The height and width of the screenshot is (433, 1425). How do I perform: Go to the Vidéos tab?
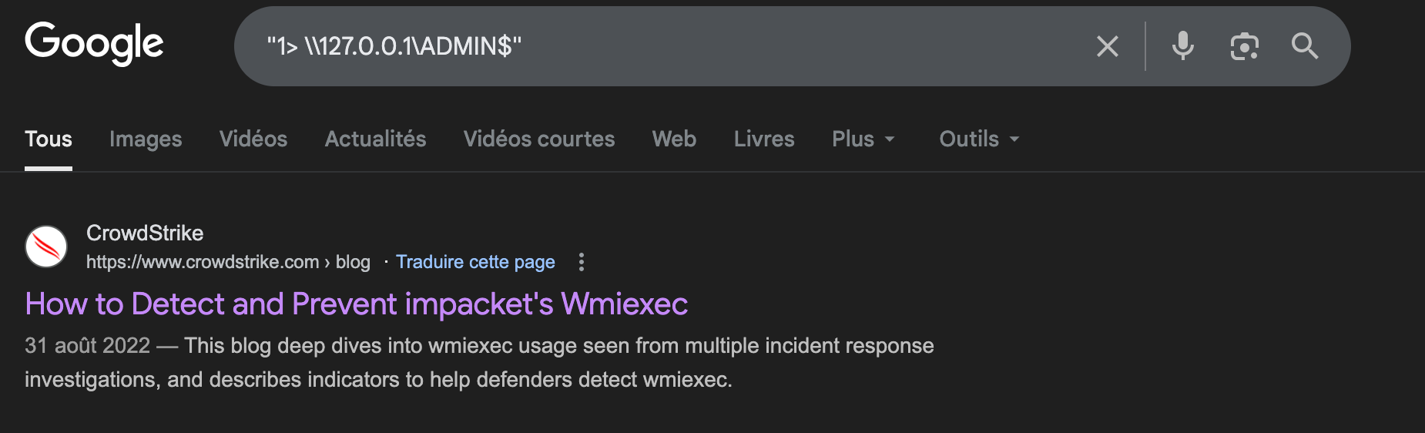pos(253,139)
